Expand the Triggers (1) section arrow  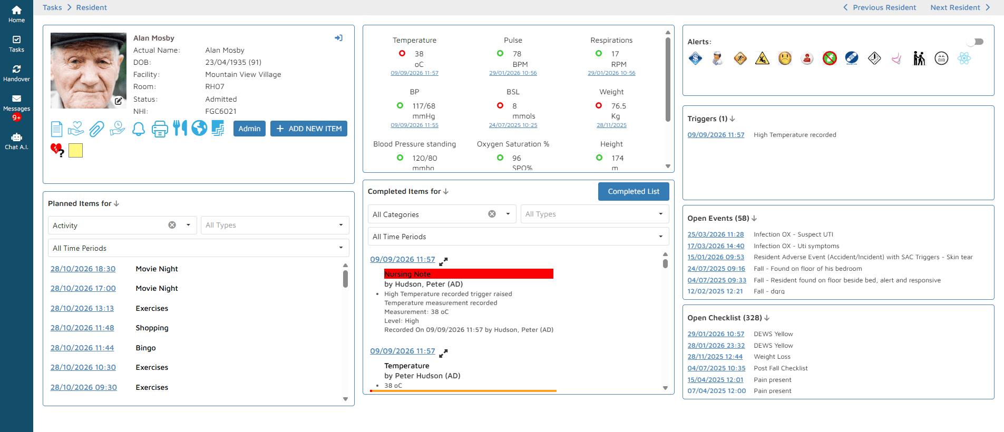pos(733,119)
